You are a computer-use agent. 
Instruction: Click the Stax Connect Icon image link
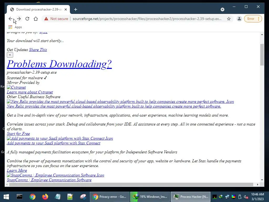click(x=60, y=138)
